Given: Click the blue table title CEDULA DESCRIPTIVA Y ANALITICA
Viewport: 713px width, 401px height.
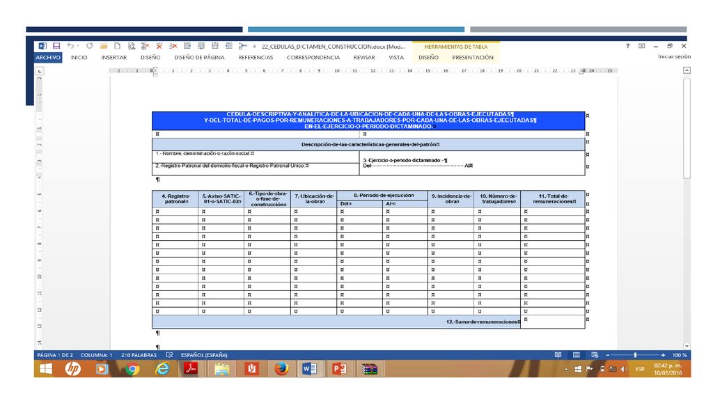Looking at the screenshot, I should 369,120.
